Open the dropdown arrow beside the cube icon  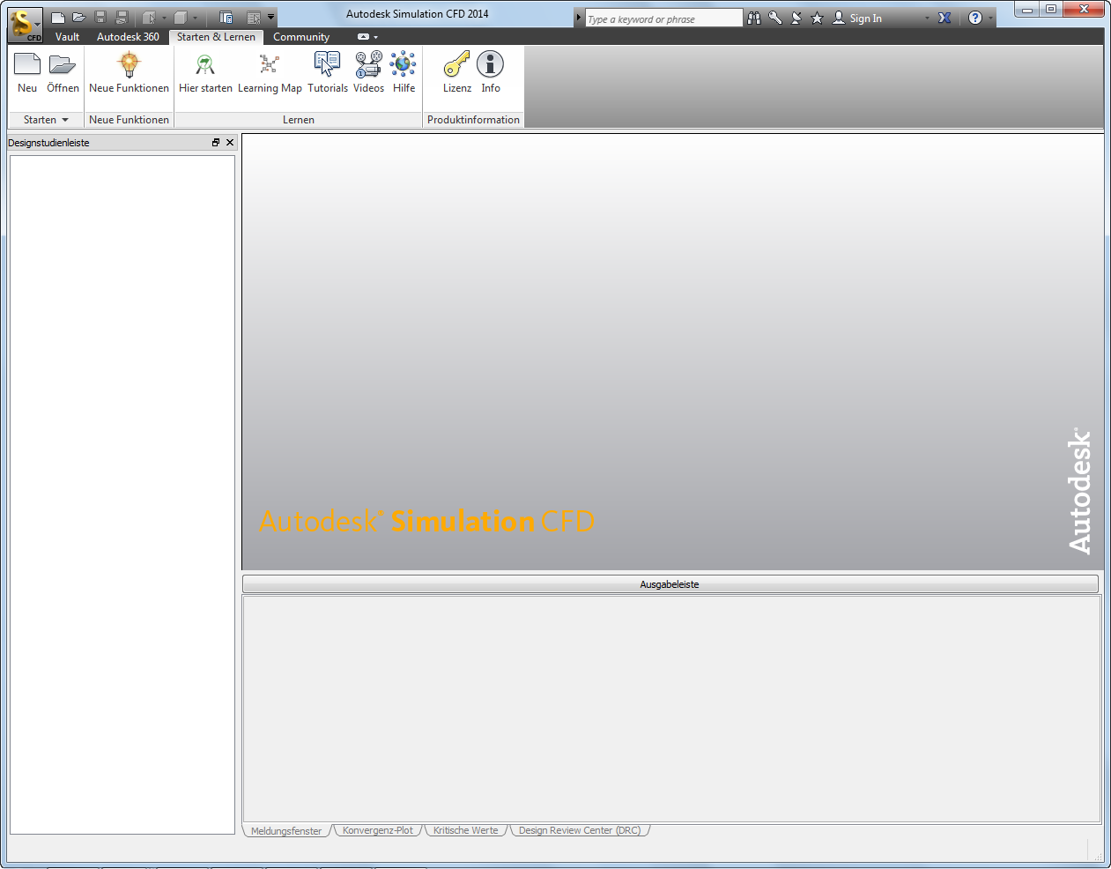(195, 18)
